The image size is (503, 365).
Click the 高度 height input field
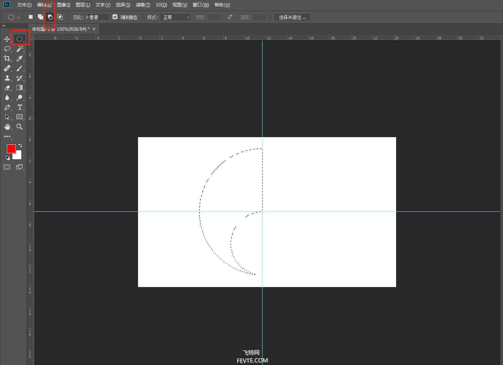click(260, 17)
